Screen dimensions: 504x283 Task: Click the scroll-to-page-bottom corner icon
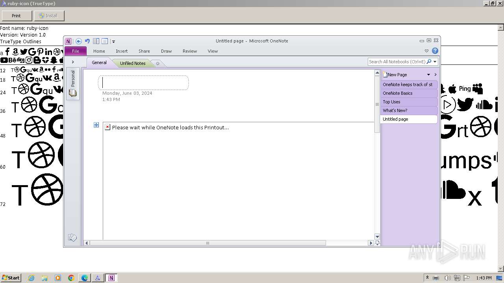click(x=377, y=243)
